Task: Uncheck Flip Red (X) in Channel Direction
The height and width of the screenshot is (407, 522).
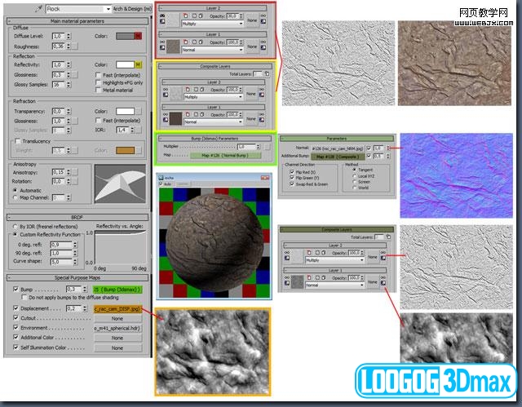Action: (x=292, y=172)
